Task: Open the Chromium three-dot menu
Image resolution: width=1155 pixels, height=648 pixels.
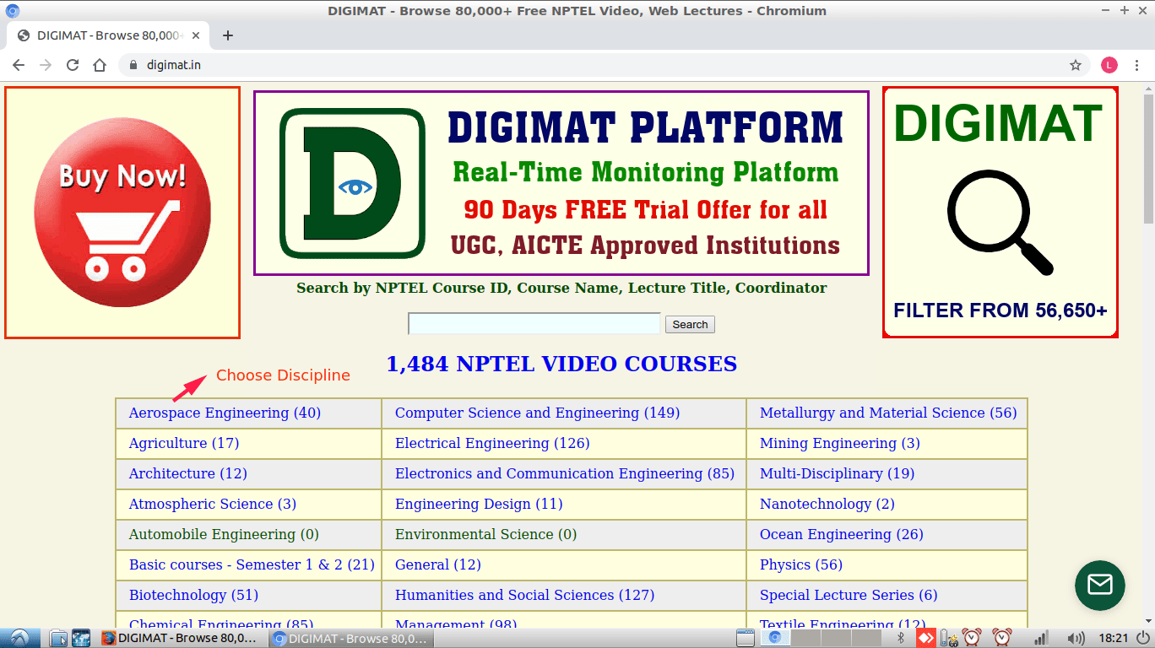Action: coord(1136,65)
